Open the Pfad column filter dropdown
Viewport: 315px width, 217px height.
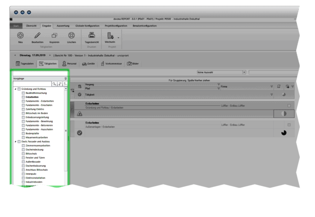pyautogui.click(x=219, y=89)
